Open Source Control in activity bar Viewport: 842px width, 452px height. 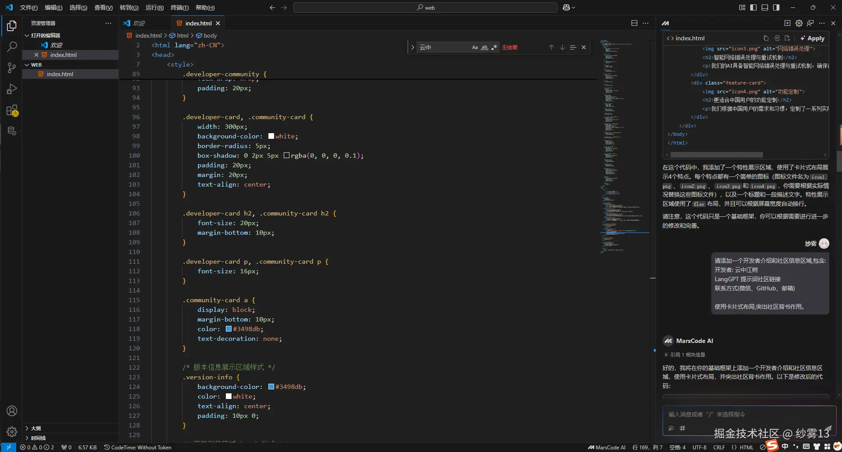(x=12, y=68)
